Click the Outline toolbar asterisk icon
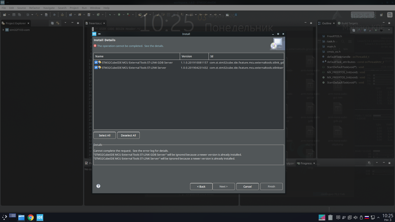This screenshot has width=395, height=222. pos(382,30)
